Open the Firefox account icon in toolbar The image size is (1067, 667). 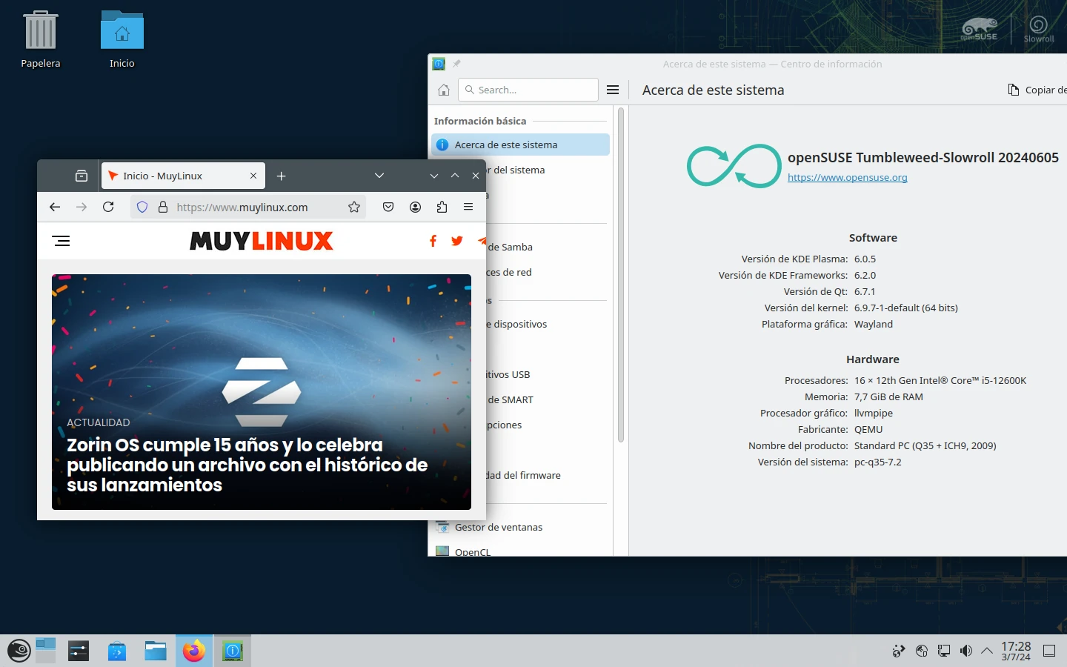[x=415, y=207]
